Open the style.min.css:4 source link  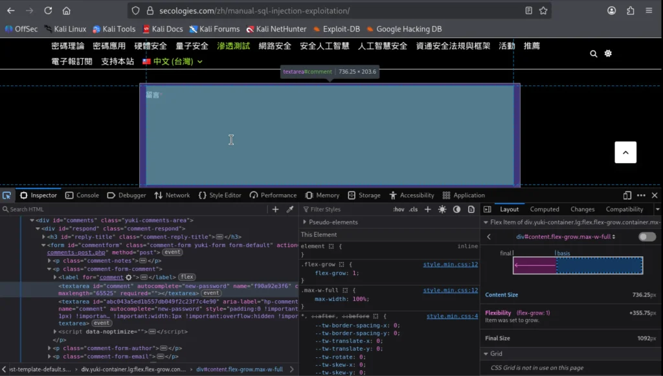451,316
